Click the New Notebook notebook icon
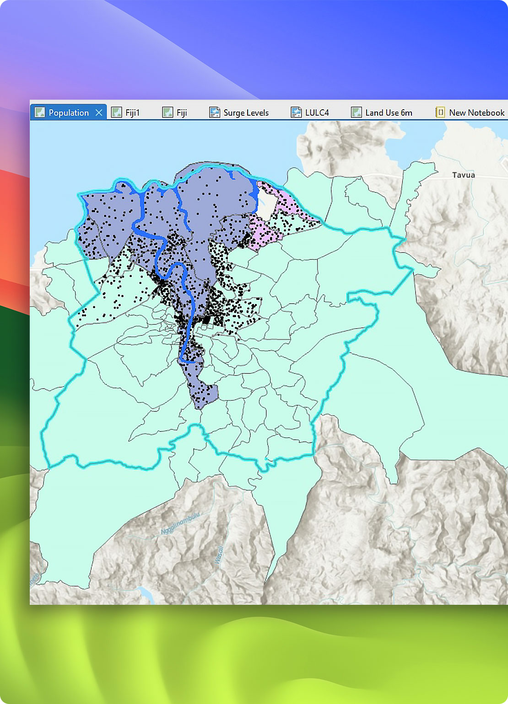Screen dimensions: 508x704 (440, 112)
